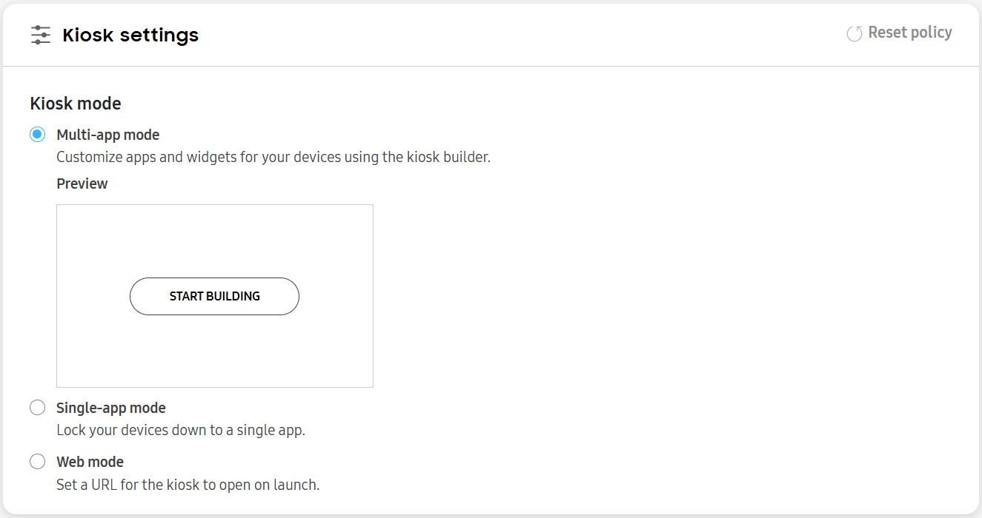Click the Kiosk settings panel title
982x518 pixels.
click(130, 35)
